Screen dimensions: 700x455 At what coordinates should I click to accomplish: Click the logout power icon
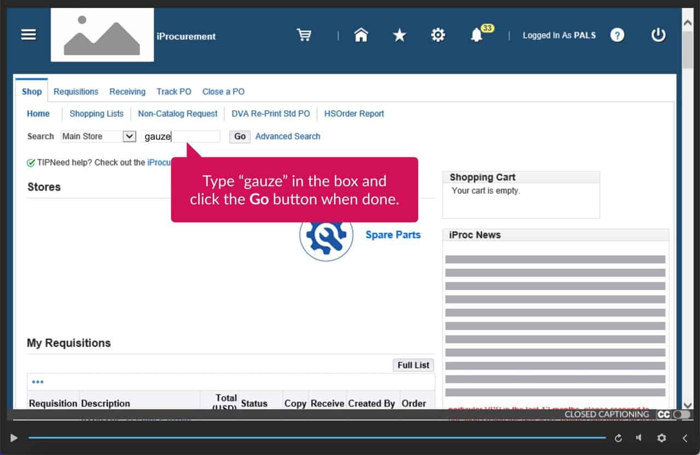pos(658,35)
